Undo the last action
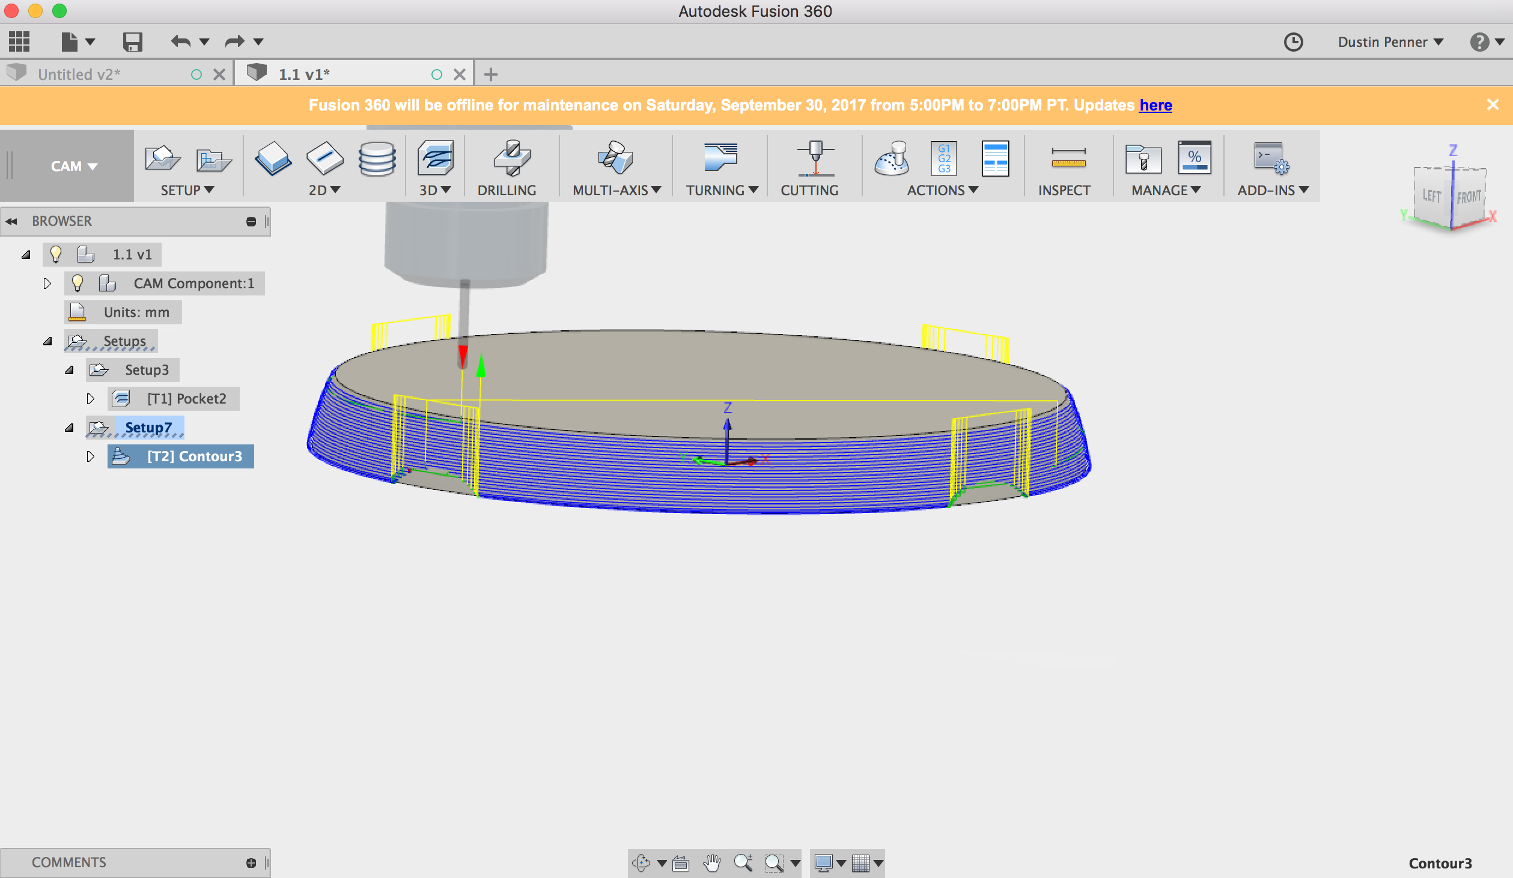Screen dimensions: 1513x878 [180, 41]
